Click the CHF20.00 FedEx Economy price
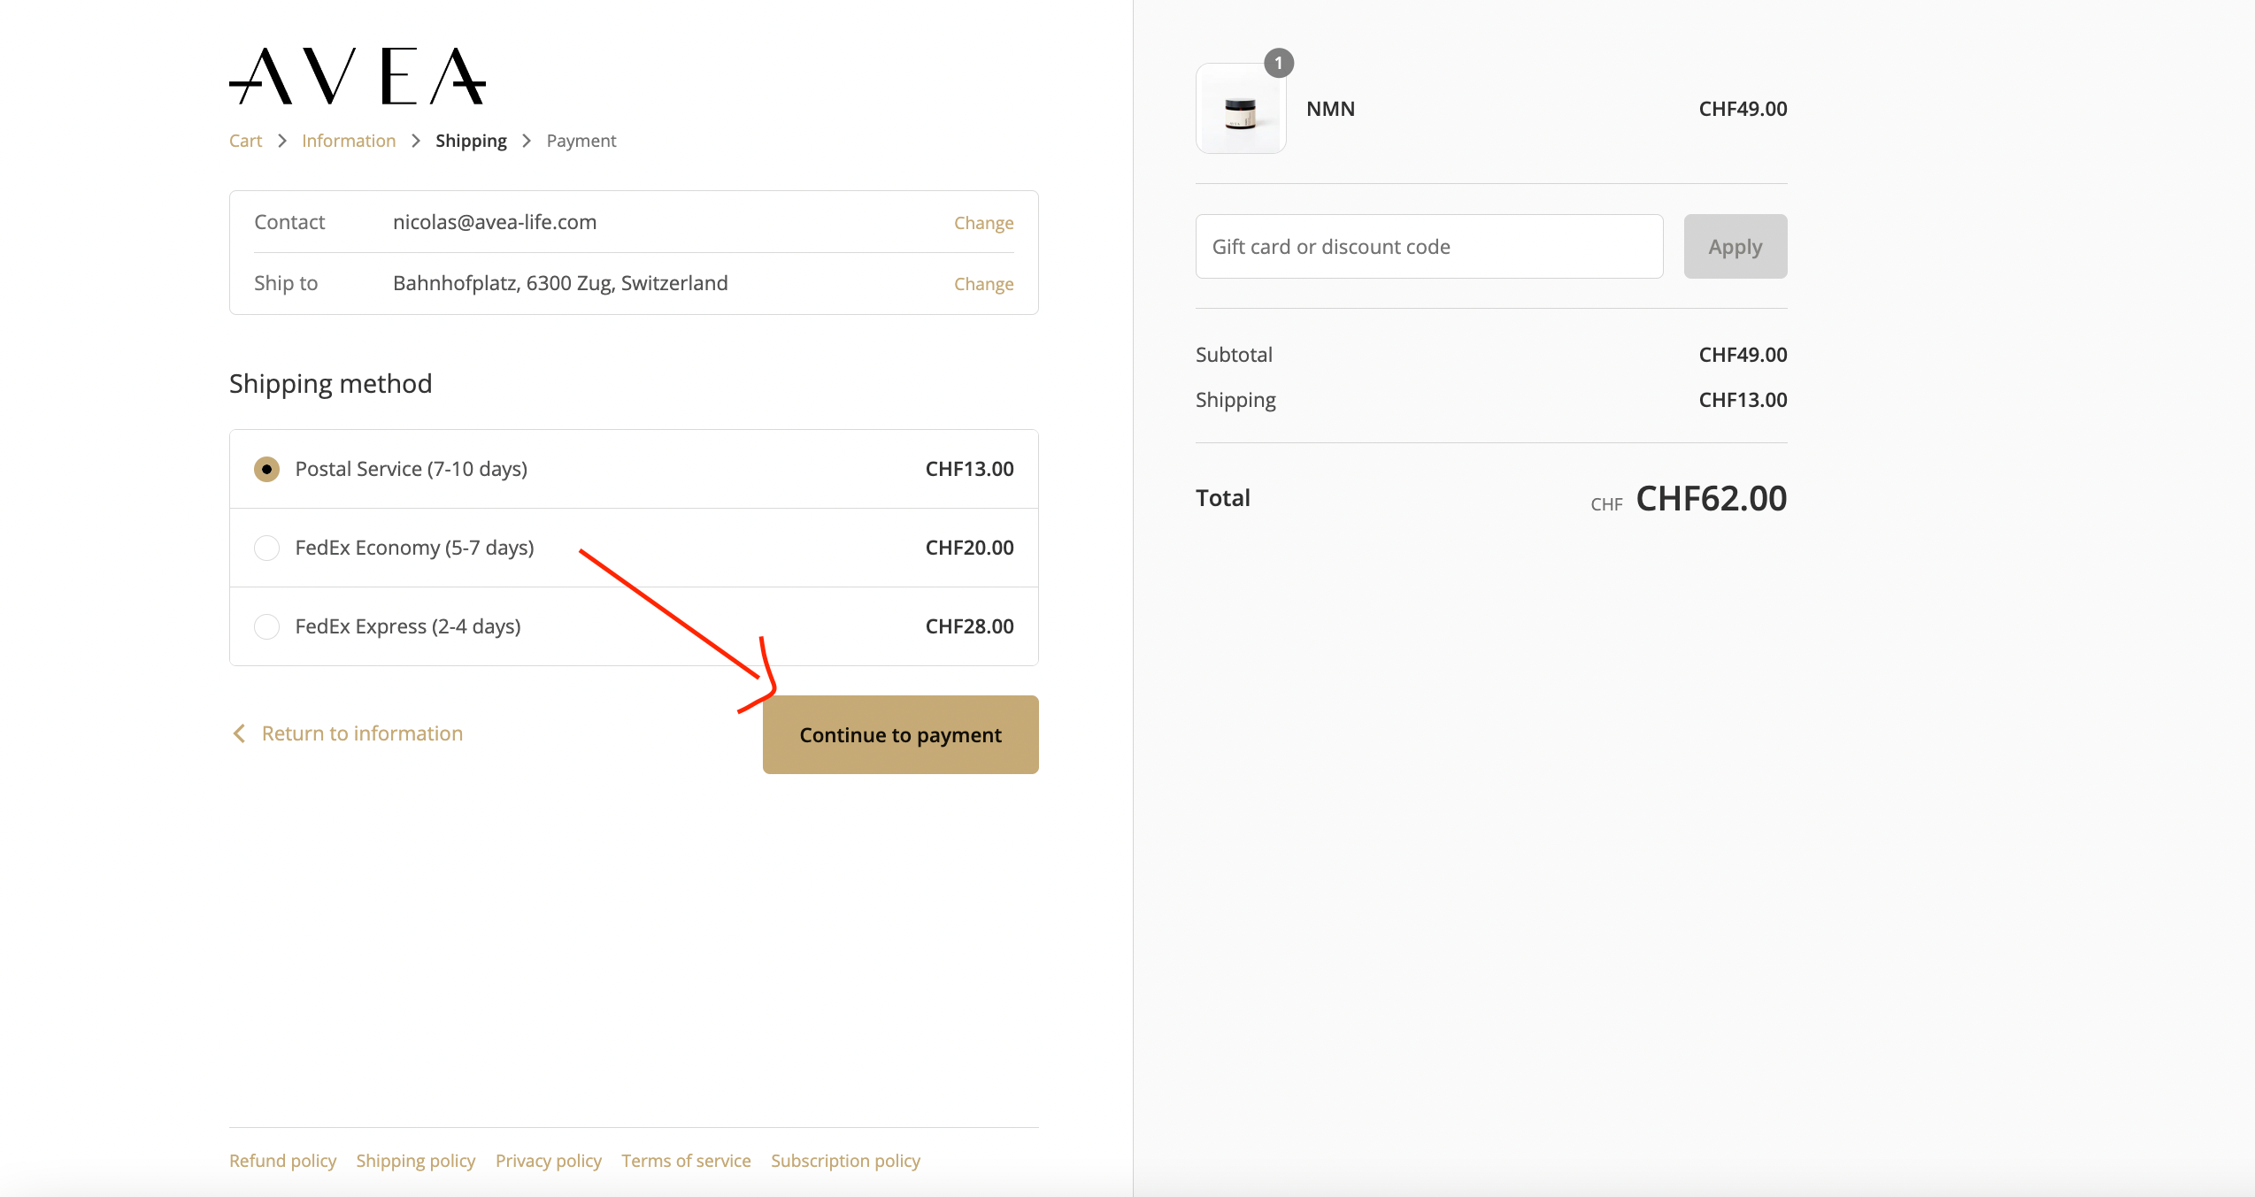The width and height of the screenshot is (2255, 1197). (x=969, y=548)
